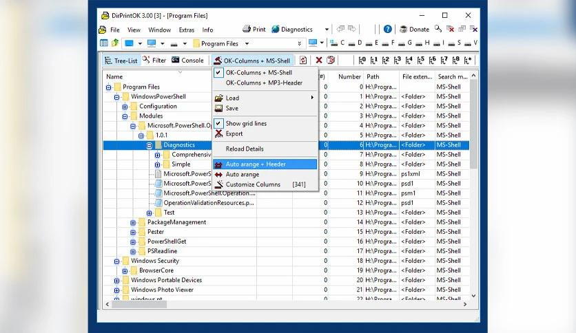The width and height of the screenshot is (576, 333).
Task: Switch to the Tree-List view button
Action: click(121, 61)
